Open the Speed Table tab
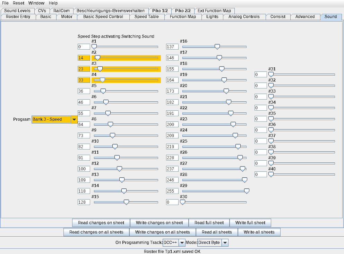The height and width of the screenshot is (254, 344). pos(146,17)
